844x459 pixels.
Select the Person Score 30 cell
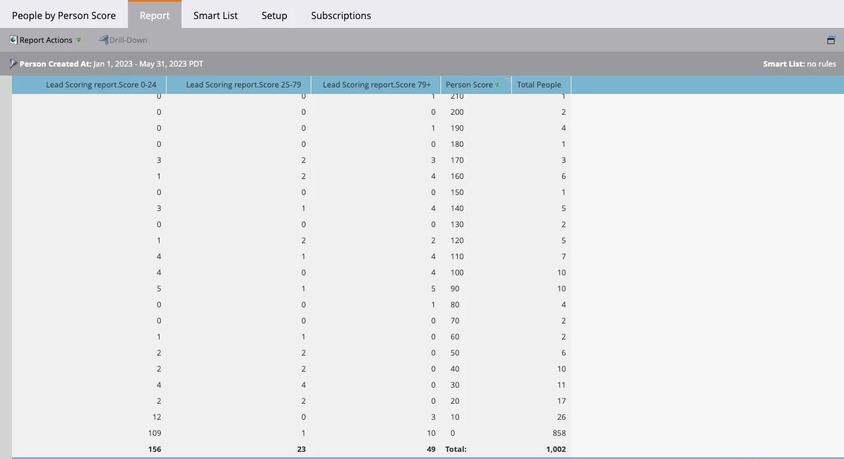(476, 385)
